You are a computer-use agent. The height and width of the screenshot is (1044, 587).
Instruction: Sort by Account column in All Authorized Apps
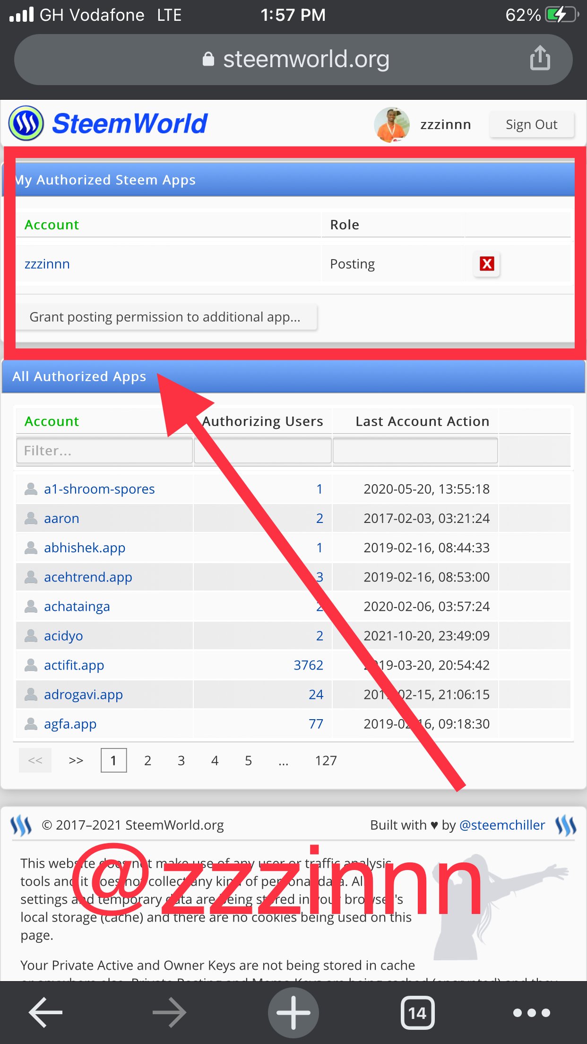click(x=52, y=421)
